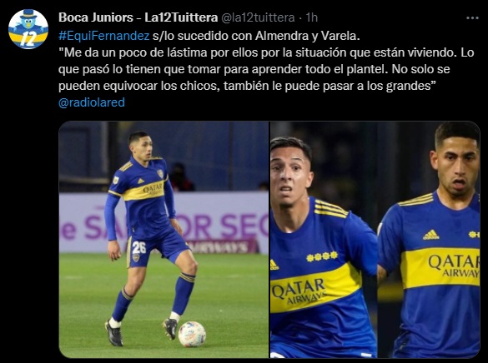Image resolution: width=488 pixels, height=363 pixels.
Task: Click the purple advertising board behind player 26
Action: tap(164, 222)
